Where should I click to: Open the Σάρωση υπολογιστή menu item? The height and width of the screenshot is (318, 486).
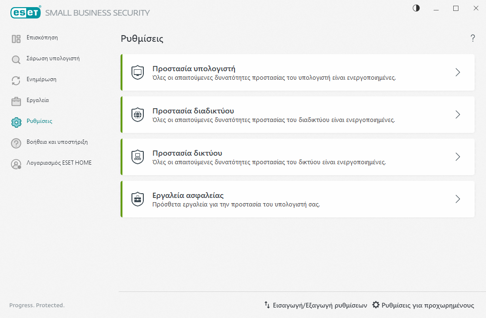click(x=53, y=59)
